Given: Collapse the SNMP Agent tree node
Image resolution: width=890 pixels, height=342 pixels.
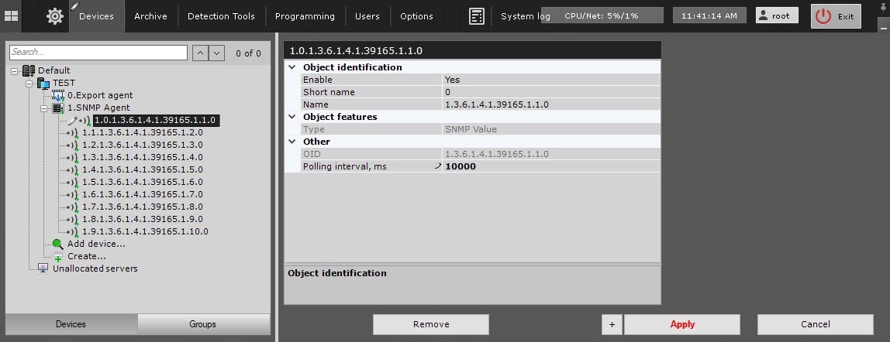Looking at the screenshot, I should 44,108.
